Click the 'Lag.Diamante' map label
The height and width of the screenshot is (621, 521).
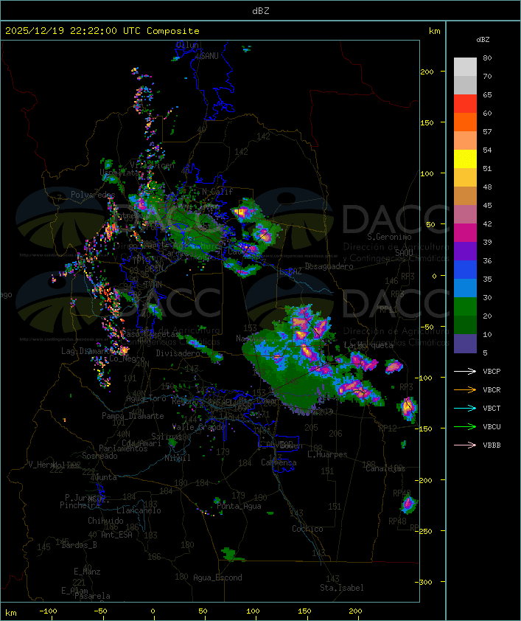pos(88,351)
